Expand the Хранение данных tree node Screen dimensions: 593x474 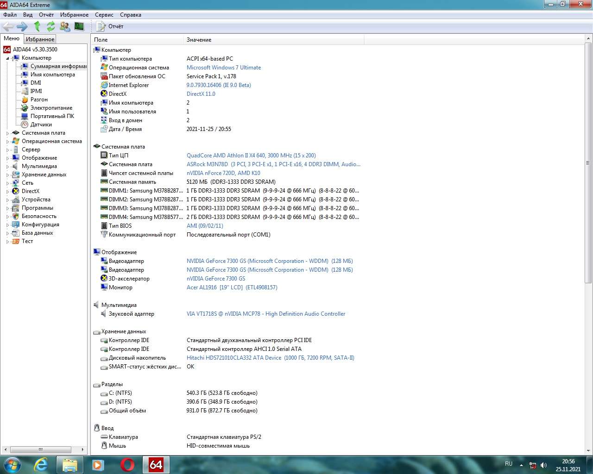point(7,175)
